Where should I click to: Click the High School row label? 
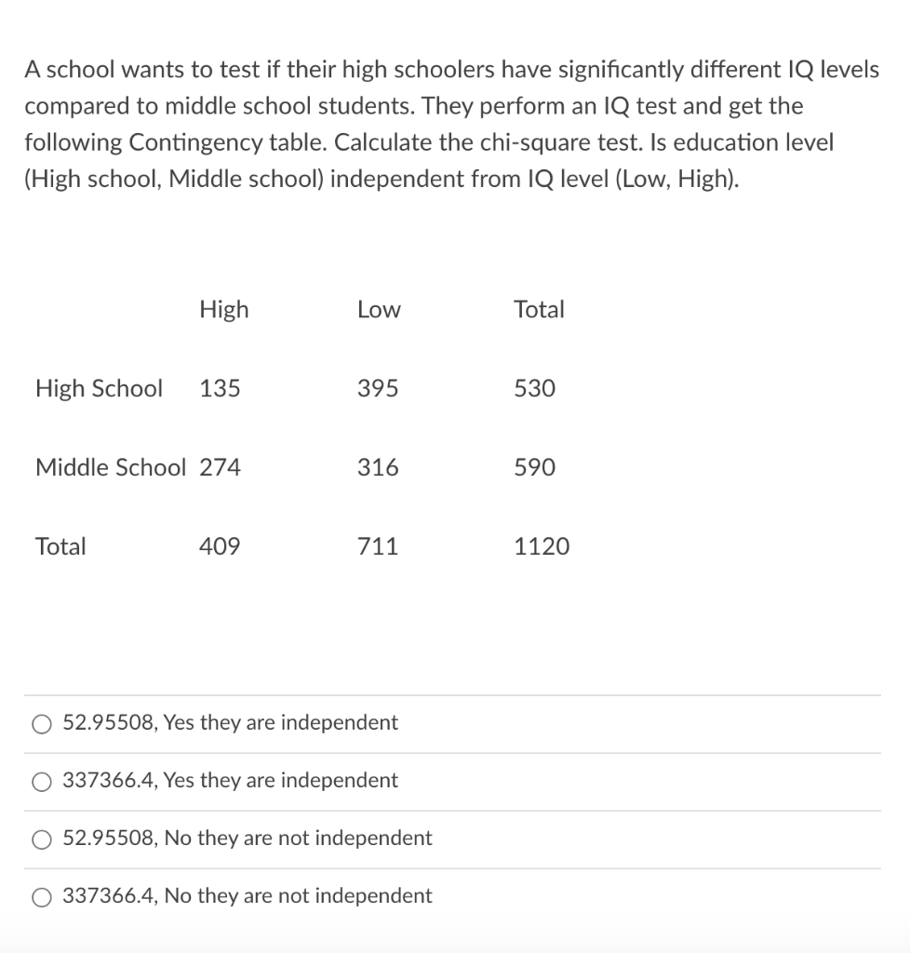98,389
